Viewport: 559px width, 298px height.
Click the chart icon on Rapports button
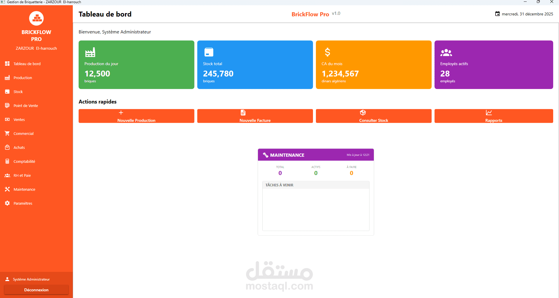pos(489,113)
